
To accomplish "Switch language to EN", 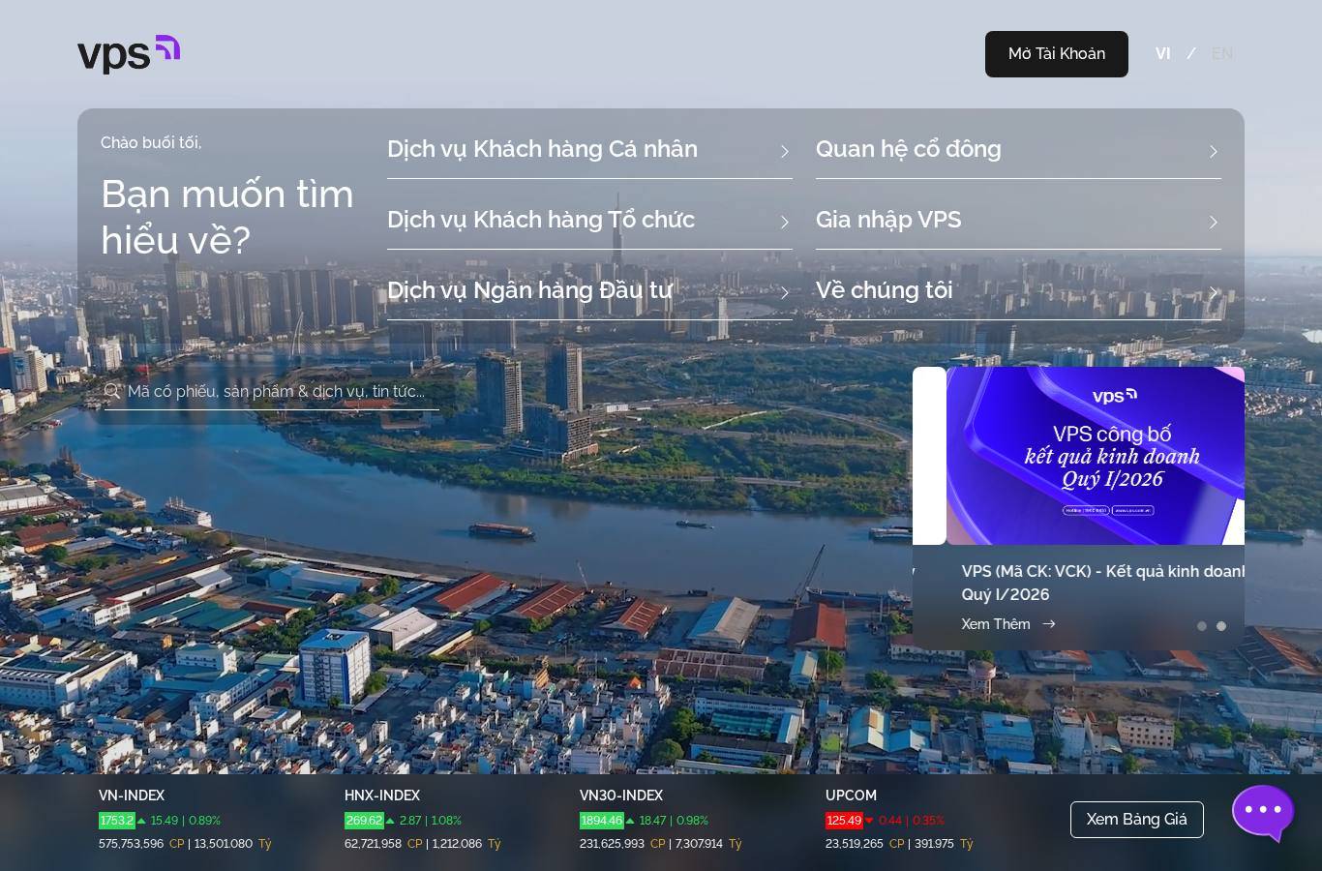I will (x=1222, y=53).
